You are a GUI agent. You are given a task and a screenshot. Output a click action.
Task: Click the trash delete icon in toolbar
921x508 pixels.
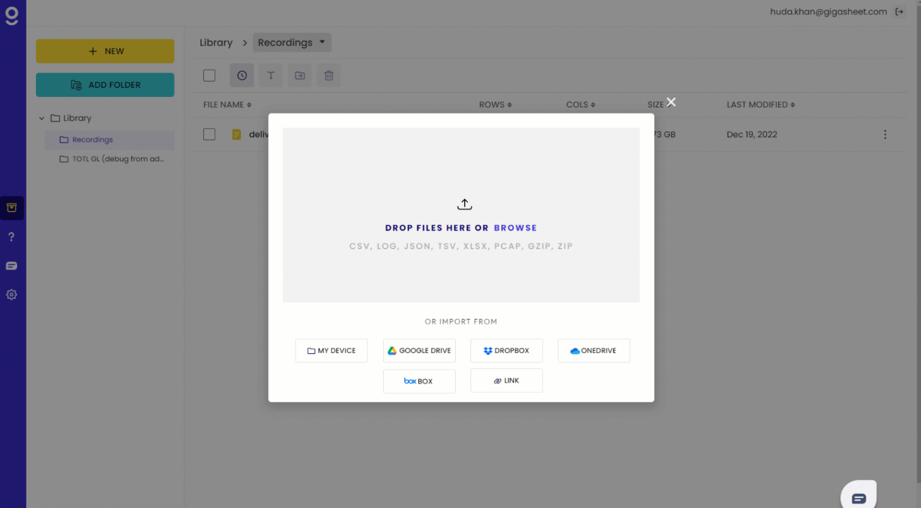[329, 75]
